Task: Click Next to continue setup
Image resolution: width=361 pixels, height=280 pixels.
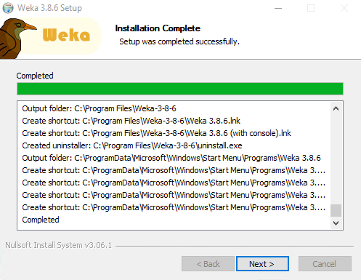Action: pyautogui.click(x=262, y=263)
